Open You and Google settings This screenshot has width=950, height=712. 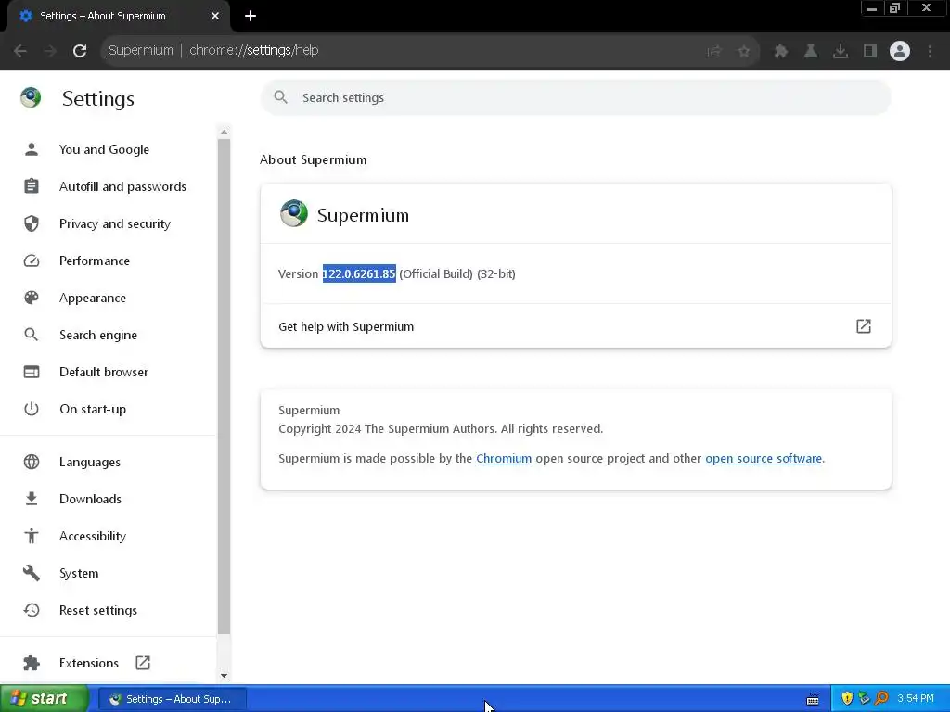point(104,149)
